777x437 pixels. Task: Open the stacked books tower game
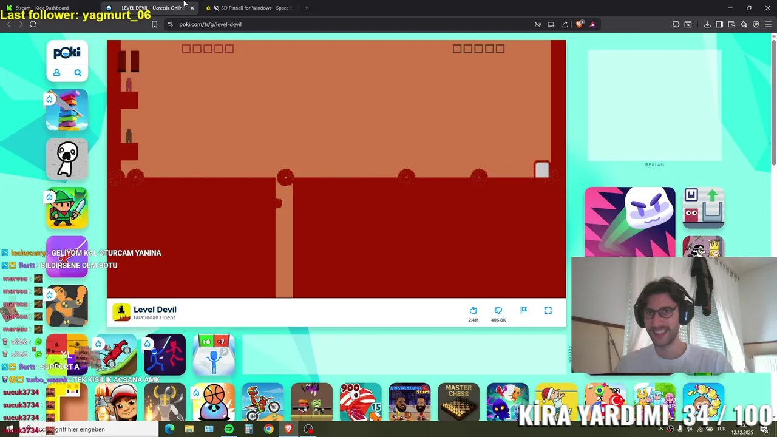(x=67, y=110)
